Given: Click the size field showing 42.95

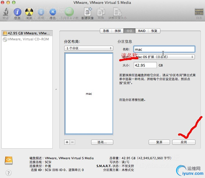Looking at the screenshot, I should click(x=145, y=65).
